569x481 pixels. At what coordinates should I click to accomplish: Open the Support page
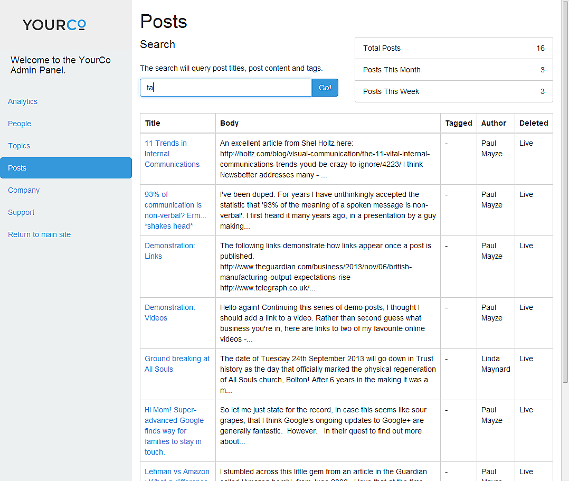tap(21, 212)
